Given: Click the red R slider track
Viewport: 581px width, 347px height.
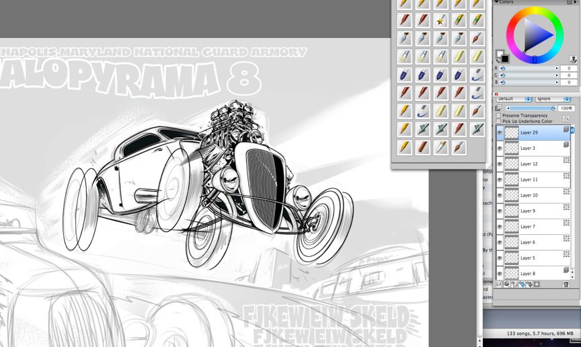Looking at the screenshot, I should (530, 68).
